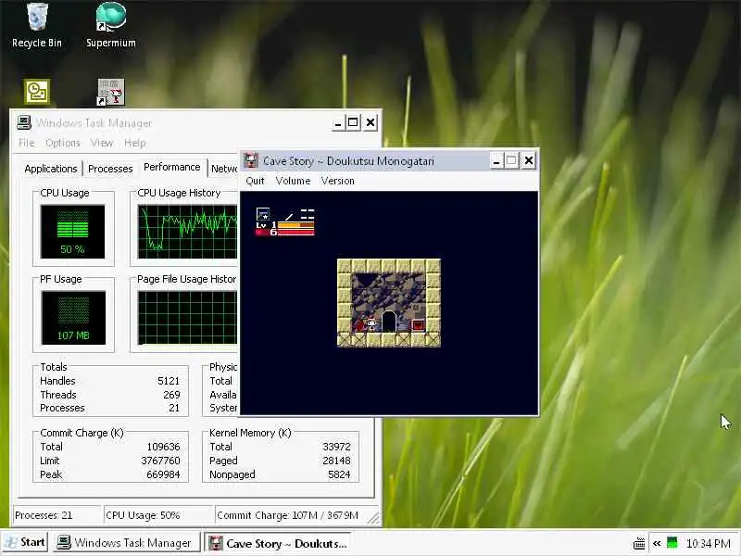Screen dimensions: 741x556
Task: Open the Task Manager Help menu
Action: click(x=134, y=143)
